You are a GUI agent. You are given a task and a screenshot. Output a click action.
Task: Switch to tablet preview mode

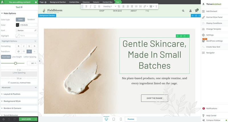coord(114,119)
